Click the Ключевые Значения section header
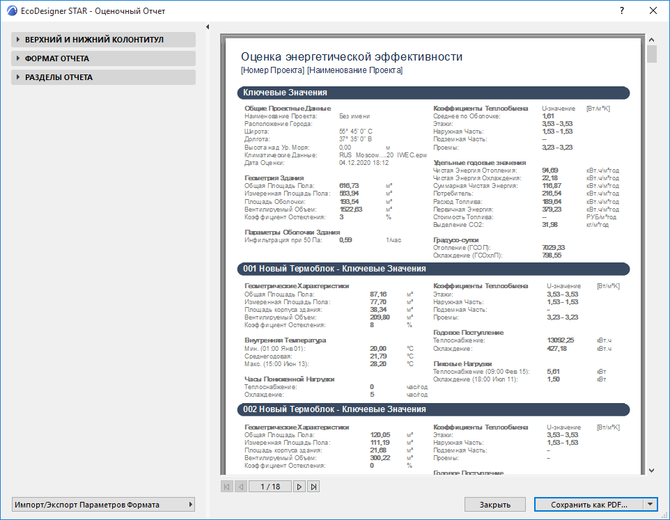Viewport: 670px width, 520px height. click(433, 93)
